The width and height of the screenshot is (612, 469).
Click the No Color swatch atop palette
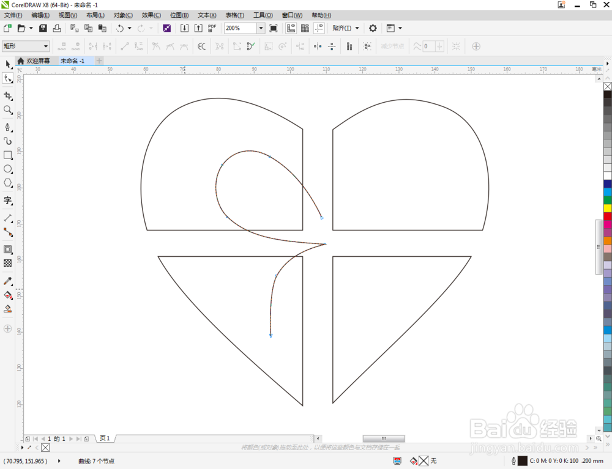tap(608, 86)
